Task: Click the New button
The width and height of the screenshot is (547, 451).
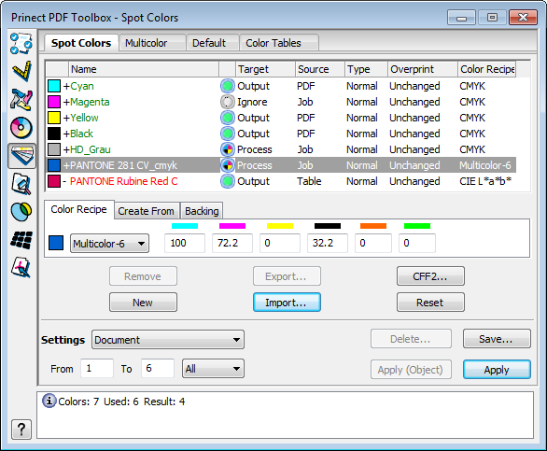Action: point(143,303)
